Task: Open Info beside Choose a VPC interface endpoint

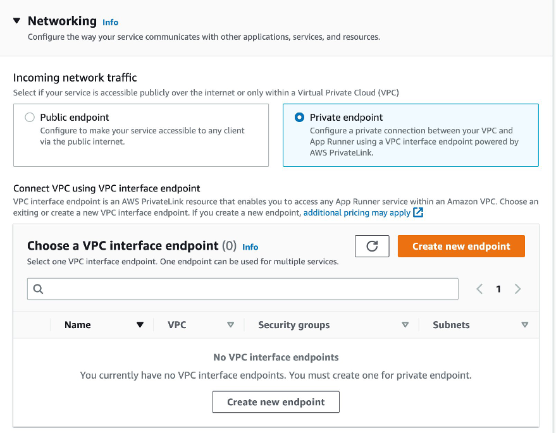Action: coord(250,247)
